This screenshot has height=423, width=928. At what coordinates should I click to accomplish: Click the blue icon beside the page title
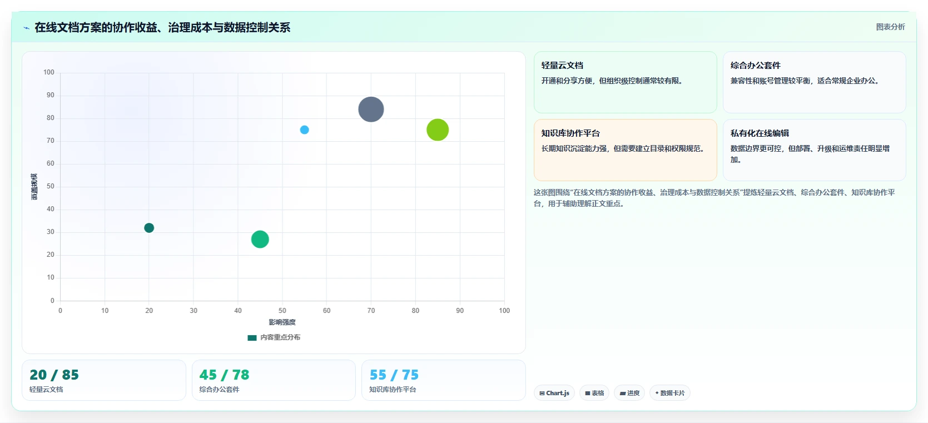[x=26, y=28]
